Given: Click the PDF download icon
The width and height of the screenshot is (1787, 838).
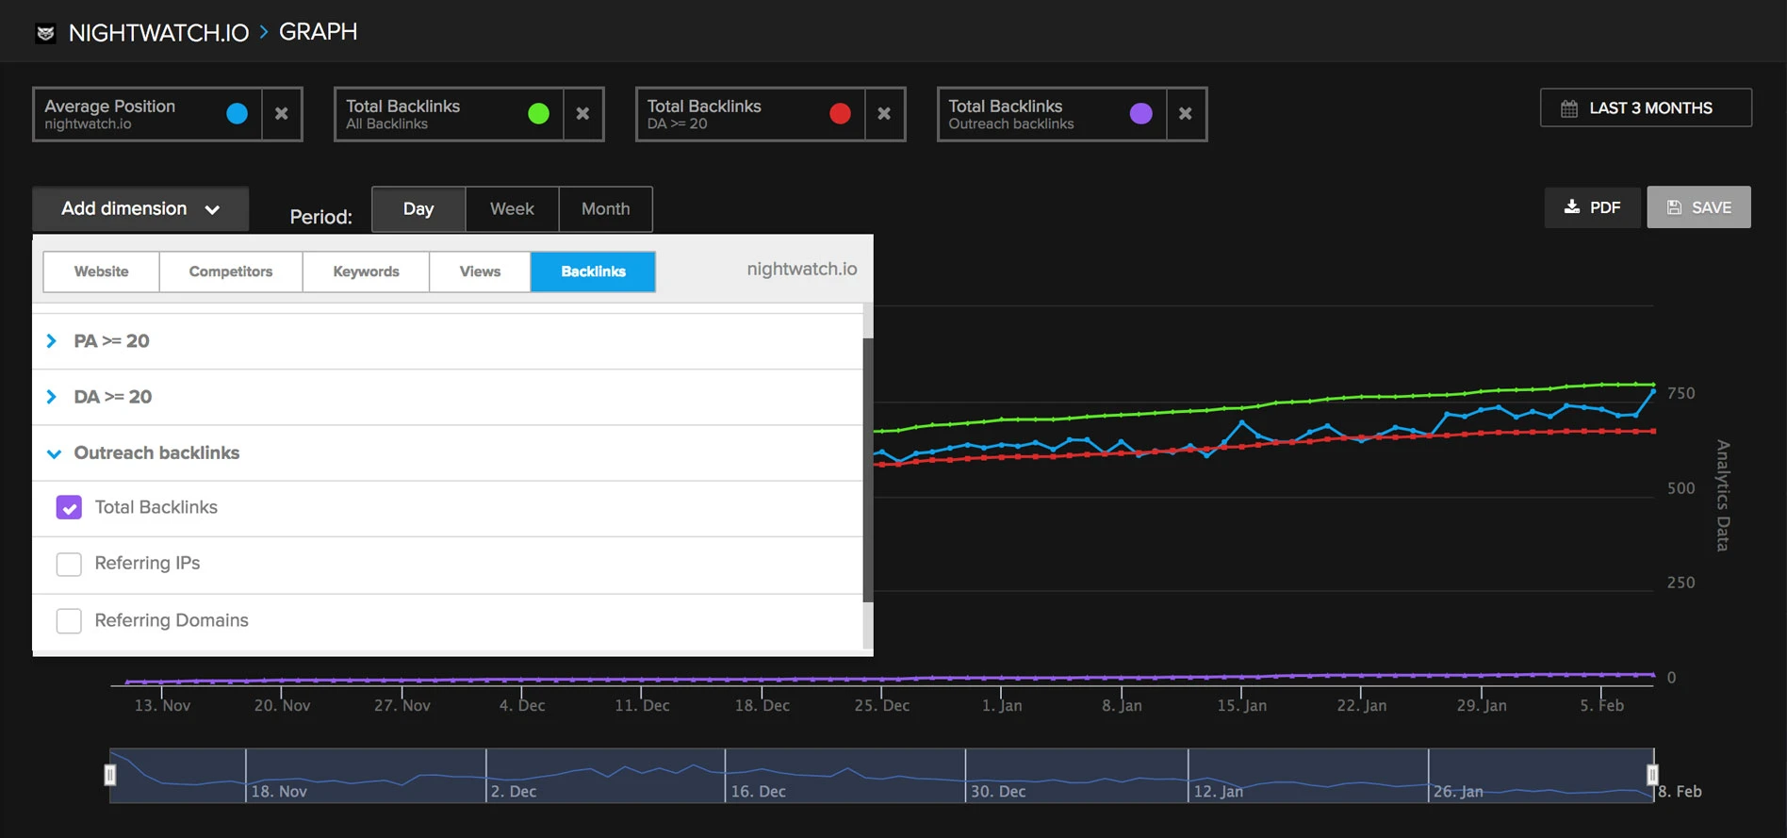Looking at the screenshot, I should click(1572, 206).
